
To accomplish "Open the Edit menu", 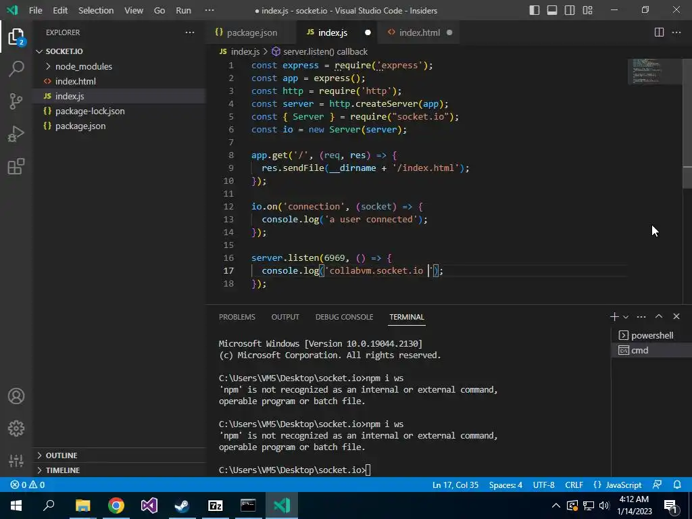I will click(x=60, y=10).
